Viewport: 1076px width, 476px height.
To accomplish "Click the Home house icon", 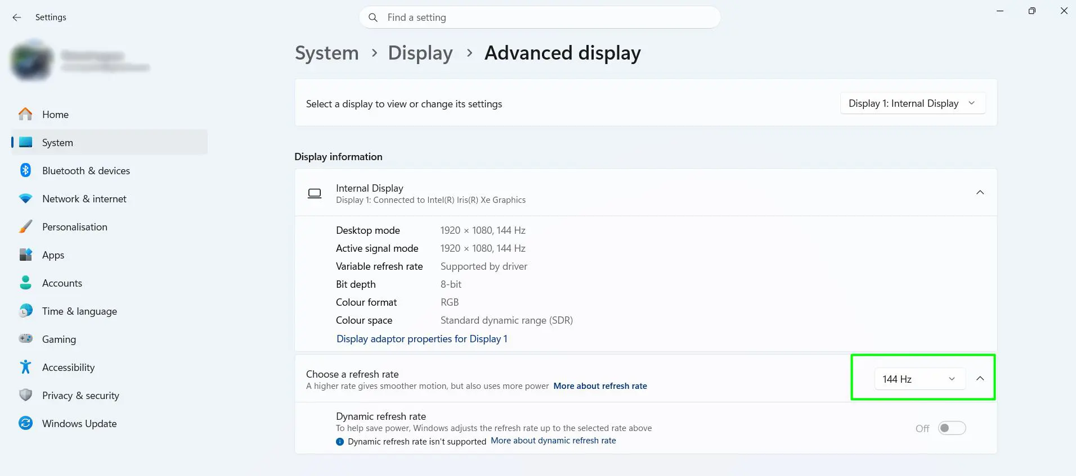I will [25, 114].
